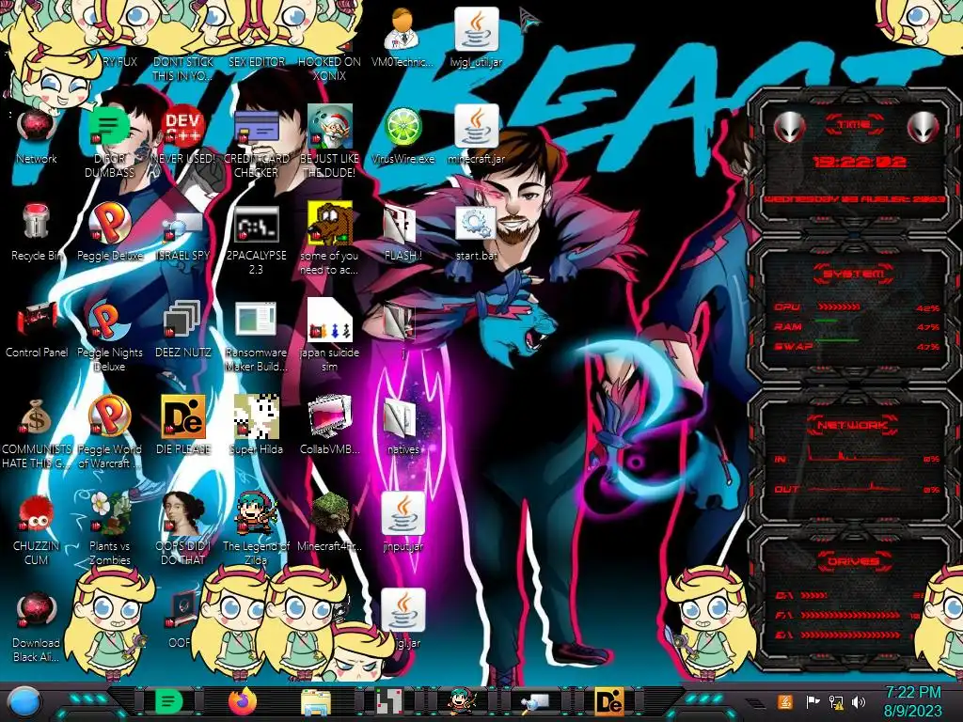Viewport: 963px width, 722px height.
Task: Open the Zilda game taskbar icon
Action: click(x=462, y=701)
